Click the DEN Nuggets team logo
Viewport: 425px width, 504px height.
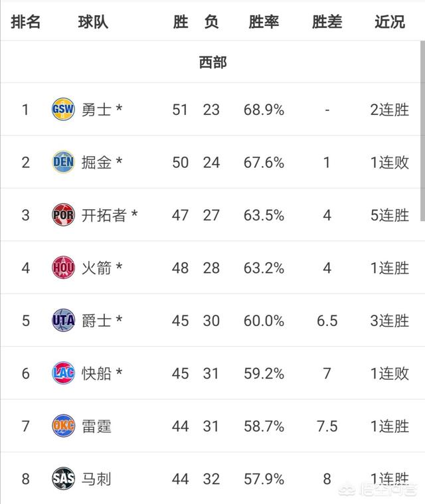pos(63,162)
